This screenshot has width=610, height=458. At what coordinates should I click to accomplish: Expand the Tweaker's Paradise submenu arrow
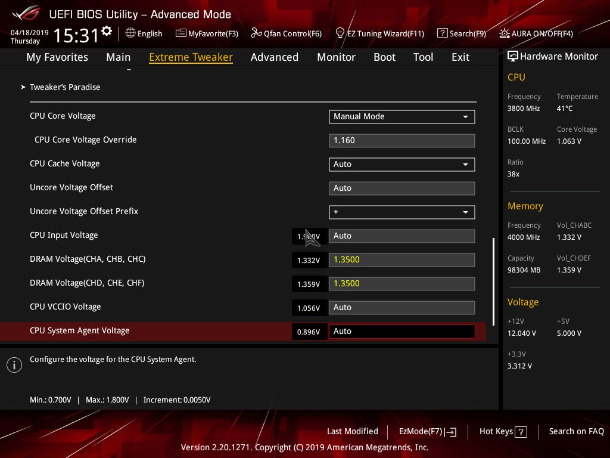click(x=23, y=87)
